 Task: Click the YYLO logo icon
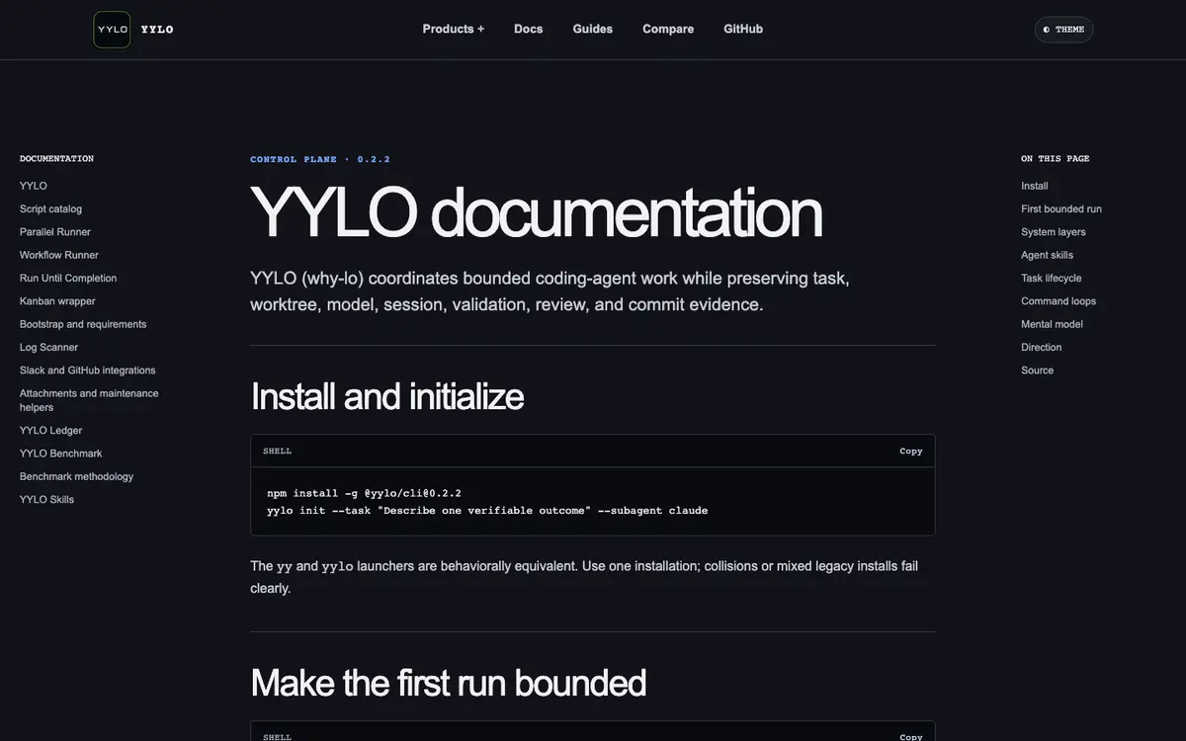(112, 30)
